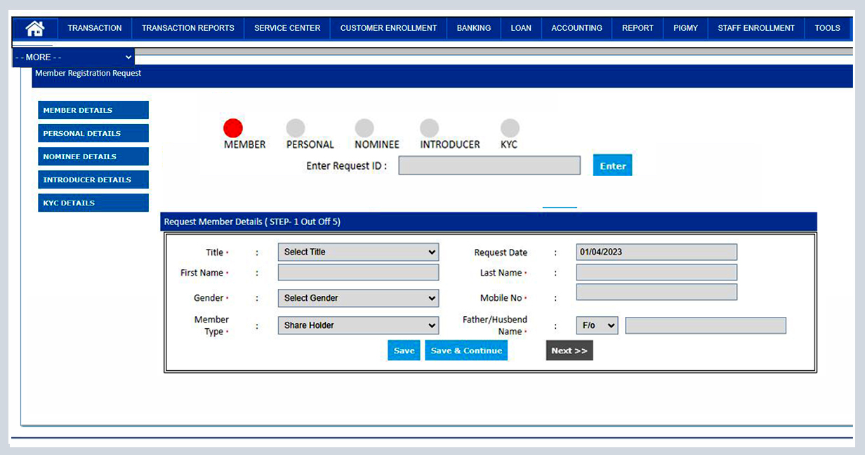Screen dimensions: 865x455
Task: Open the Member Type dropdown showing Share Holder
Action: (x=358, y=325)
